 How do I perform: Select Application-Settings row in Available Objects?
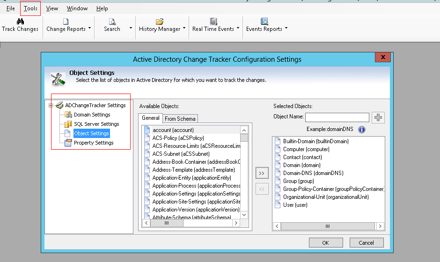(x=196, y=194)
